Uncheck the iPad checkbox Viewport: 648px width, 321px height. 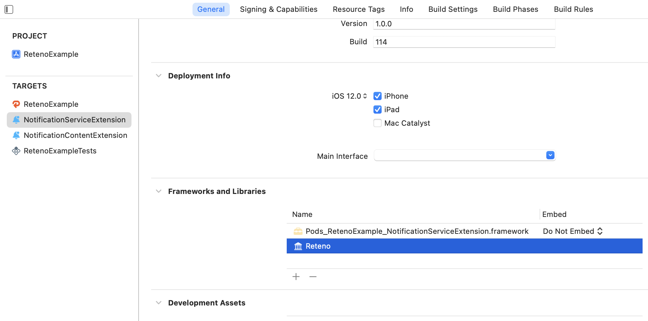[378, 109]
